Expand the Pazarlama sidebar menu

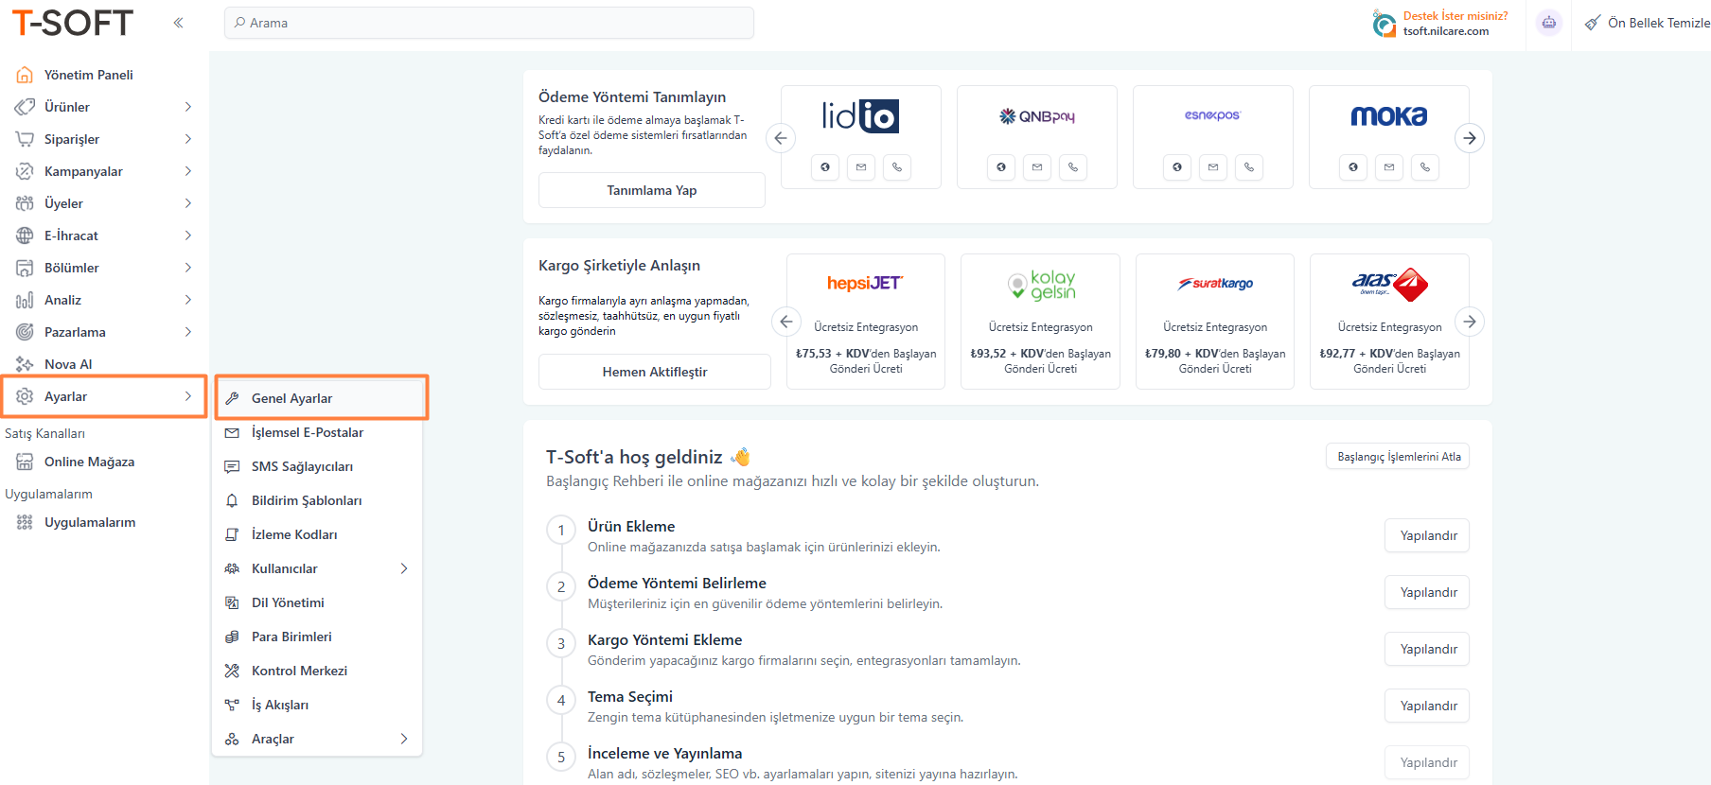(x=104, y=332)
